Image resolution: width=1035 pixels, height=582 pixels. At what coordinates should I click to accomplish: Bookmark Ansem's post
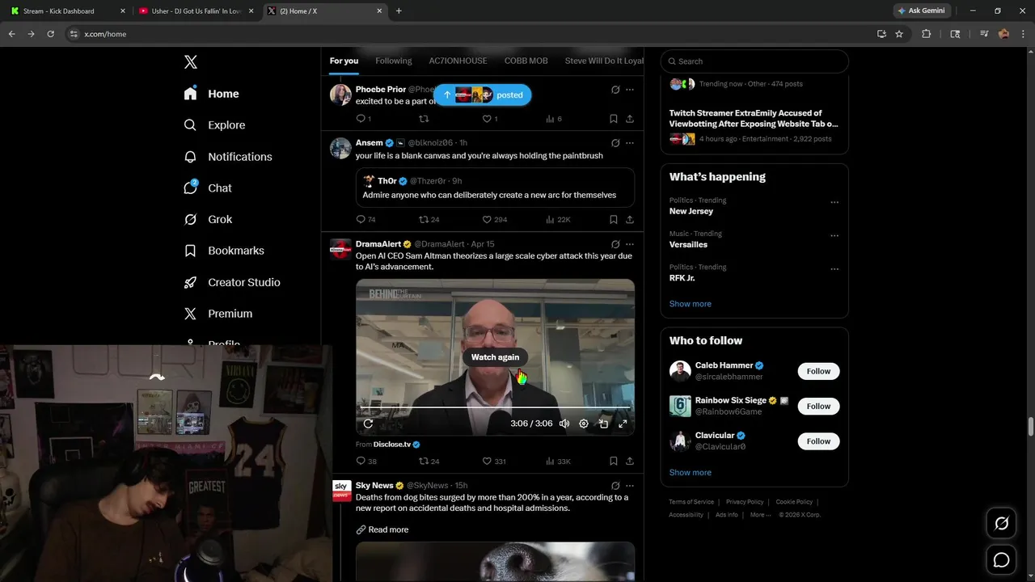tap(614, 219)
